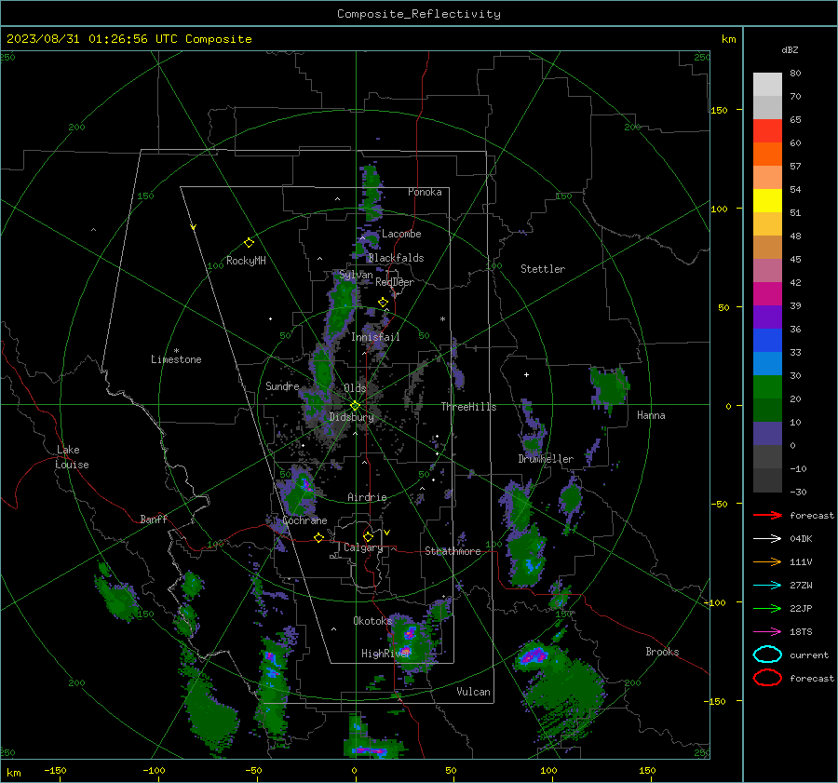Select the Drumheller label
The image size is (838, 783).
[546, 459]
